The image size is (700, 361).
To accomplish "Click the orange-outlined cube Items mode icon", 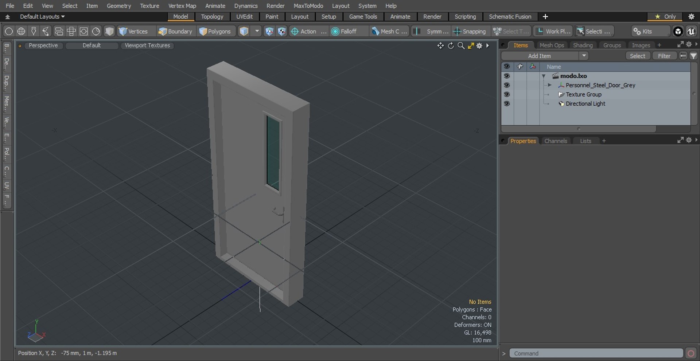I will (244, 31).
